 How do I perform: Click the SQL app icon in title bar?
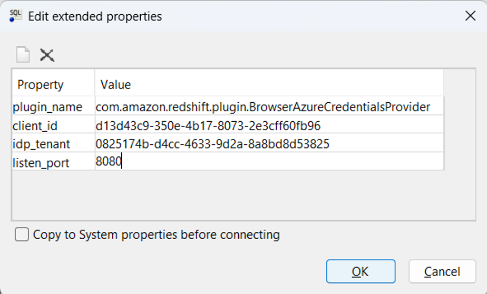coord(15,16)
